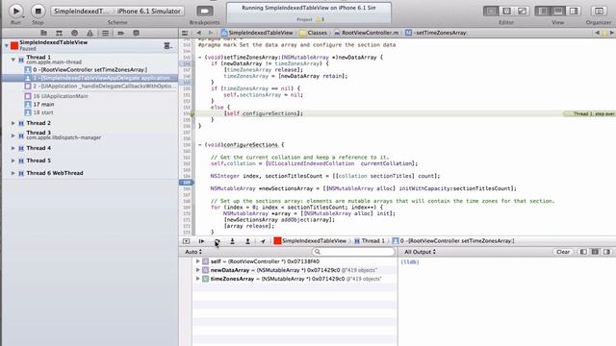Show the Search navigator
Screen dimensions: 616x346
click(74, 33)
